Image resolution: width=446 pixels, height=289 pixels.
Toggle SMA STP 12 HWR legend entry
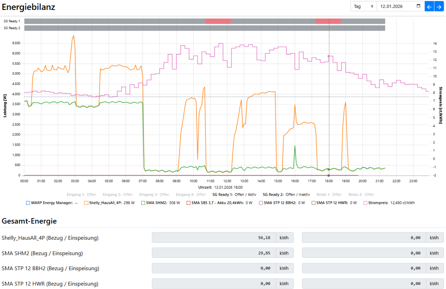pyautogui.click(x=313, y=203)
